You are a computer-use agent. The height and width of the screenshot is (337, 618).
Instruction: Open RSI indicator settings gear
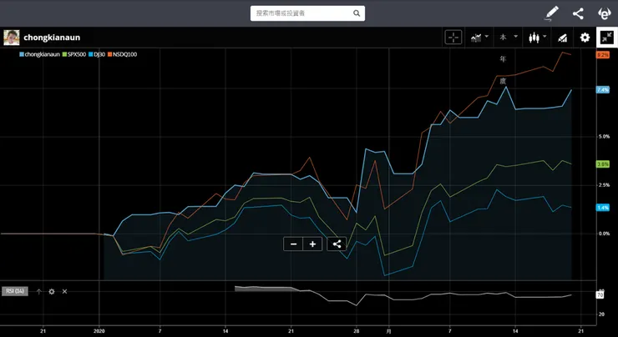52,291
